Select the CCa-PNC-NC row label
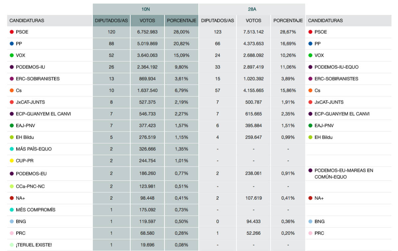398x251 pixels. pyautogui.click(x=30, y=186)
